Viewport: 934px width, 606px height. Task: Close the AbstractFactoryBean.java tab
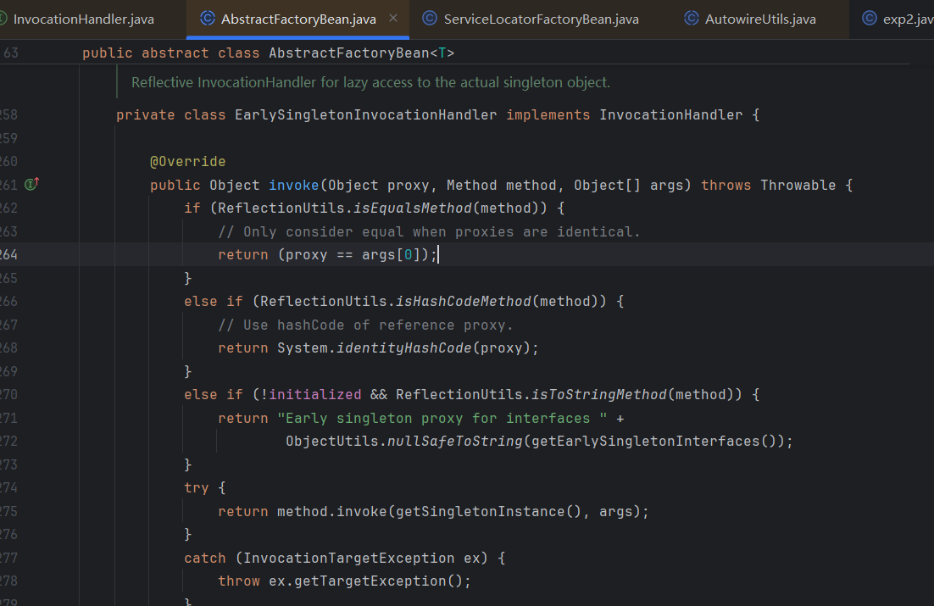click(x=393, y=18)
